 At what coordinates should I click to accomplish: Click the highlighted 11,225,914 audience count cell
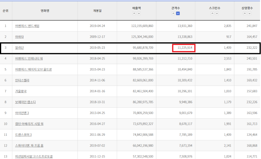click(184, 48)
